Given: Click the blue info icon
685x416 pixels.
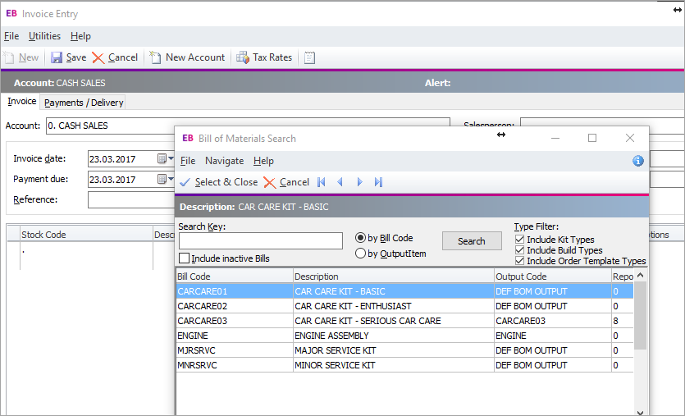Looking at the screenshot, I should tap(638, 161).
